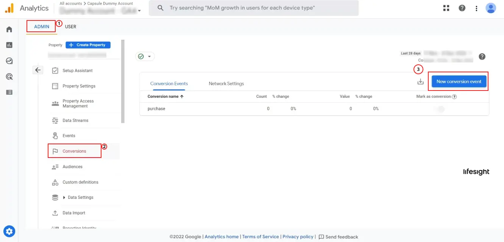This screenshot has width=504, height=242.
Task: Open the Home icon in left rail
Action: [9, 30]
